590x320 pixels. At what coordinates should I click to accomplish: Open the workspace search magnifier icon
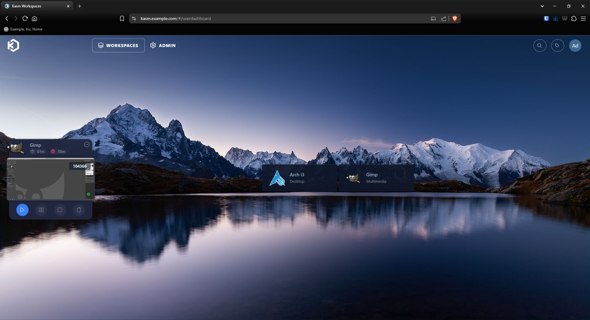(540, 46)
